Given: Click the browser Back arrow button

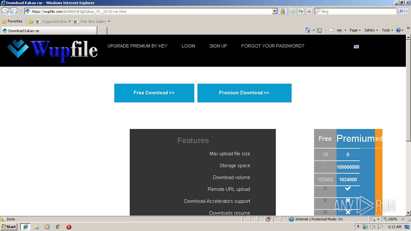Looking at the screenshot, I should point(5,12).
